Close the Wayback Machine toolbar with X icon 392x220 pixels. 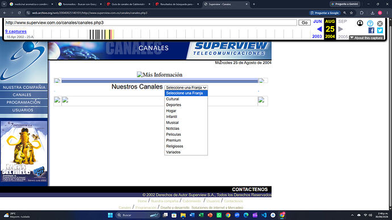380,23
